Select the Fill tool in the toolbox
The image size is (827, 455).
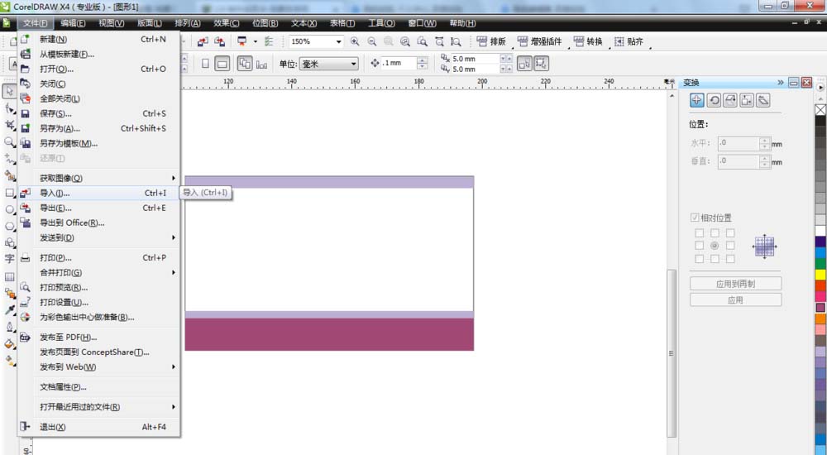(9, 343)
